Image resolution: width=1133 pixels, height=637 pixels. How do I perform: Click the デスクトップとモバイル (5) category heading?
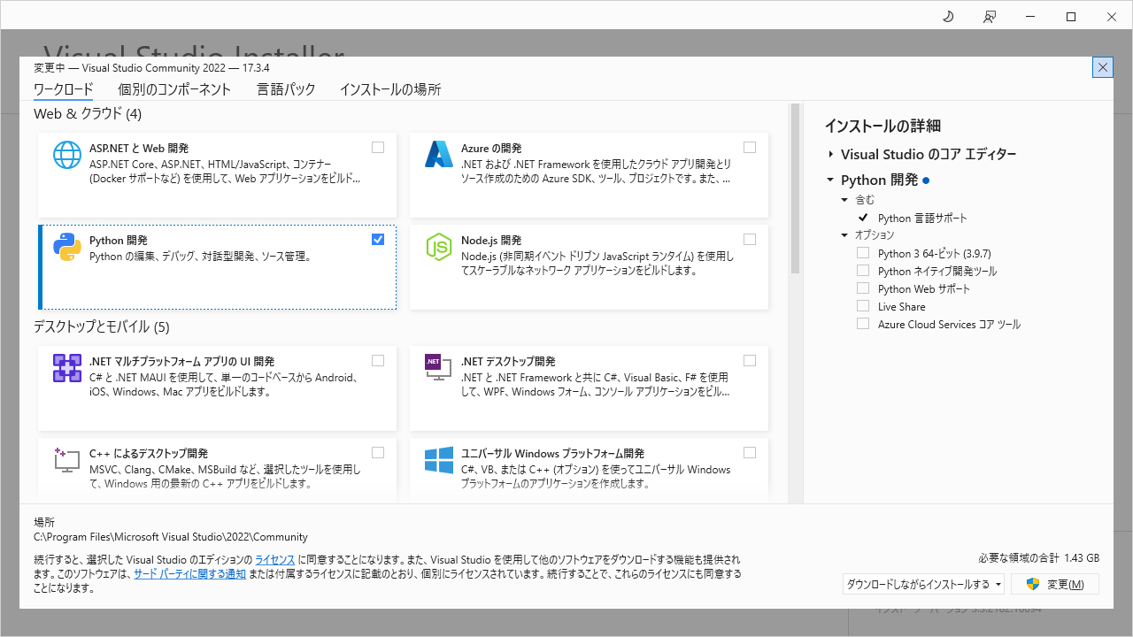101,326
